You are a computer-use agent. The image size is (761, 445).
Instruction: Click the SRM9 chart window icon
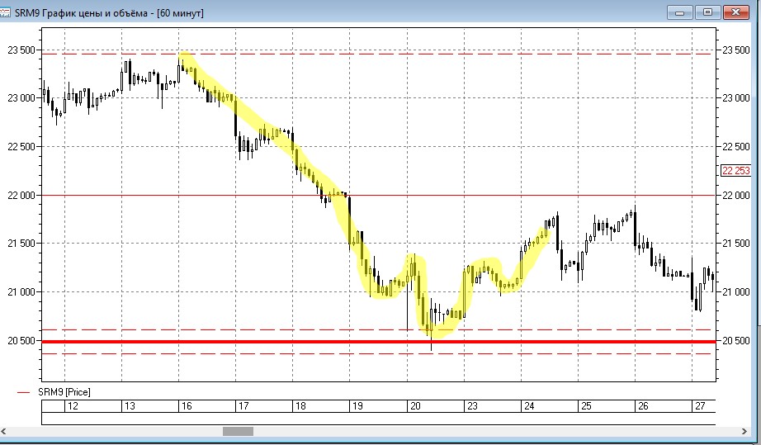click(5, 12)
